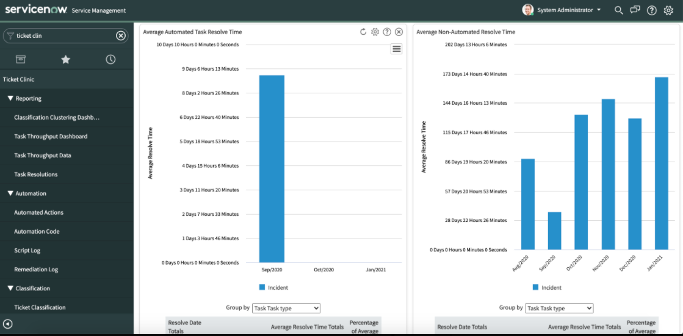Refresh the Average Automated Task widget
The image size is (683, 336).
click(x=363, y=32)
